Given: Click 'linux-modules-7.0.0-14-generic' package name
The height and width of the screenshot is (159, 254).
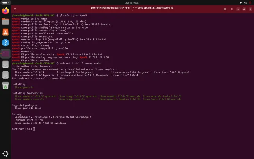Looking at the screenshot, I should pos(131,72).
